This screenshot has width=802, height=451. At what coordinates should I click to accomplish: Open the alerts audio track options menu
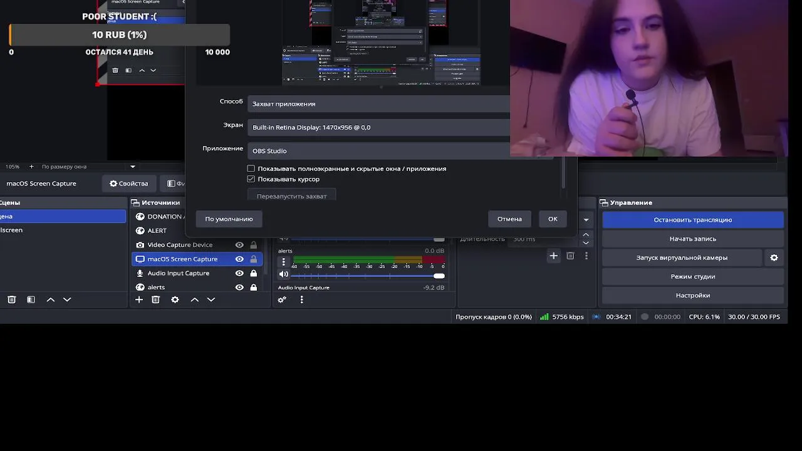[x=283, y=262]
